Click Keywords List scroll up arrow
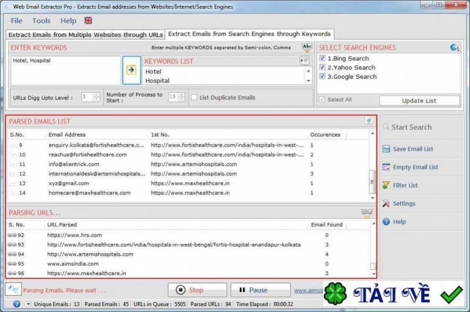Image resolution: width=470 pixels, height=312 pixels. 308,71
